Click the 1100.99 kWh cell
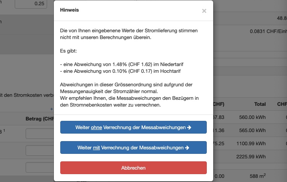 coord(251,143)
